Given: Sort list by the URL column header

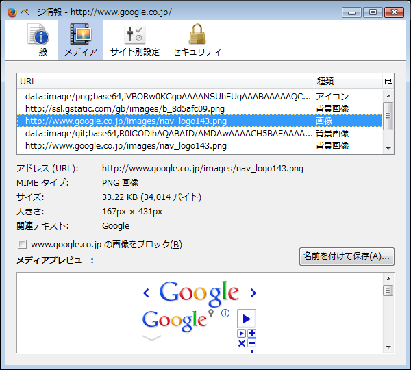Looking at the screenshot, I should coord(164,82).
